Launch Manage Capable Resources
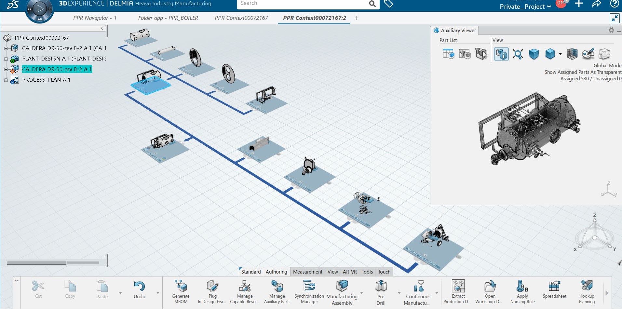 (x=245, y=292)
